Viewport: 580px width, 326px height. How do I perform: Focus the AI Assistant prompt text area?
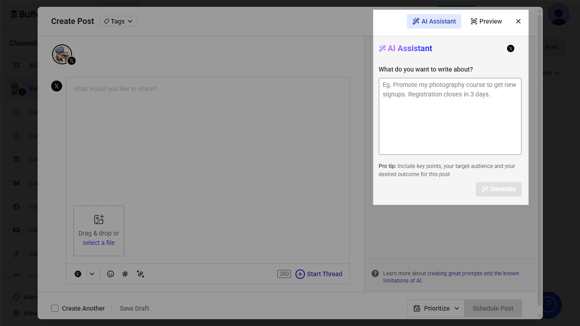point(450,116)
